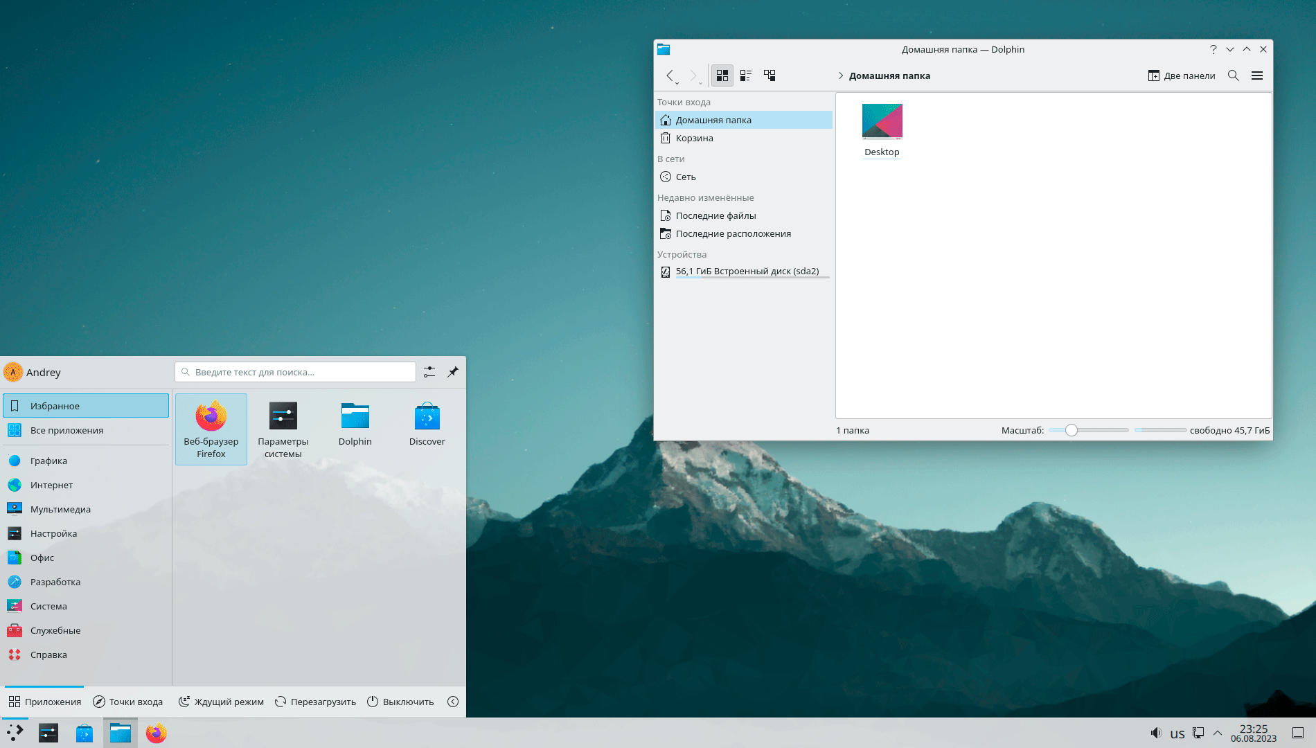Click the Restart button
This screenshot has width=1316, height=748.
click(315, 702)
